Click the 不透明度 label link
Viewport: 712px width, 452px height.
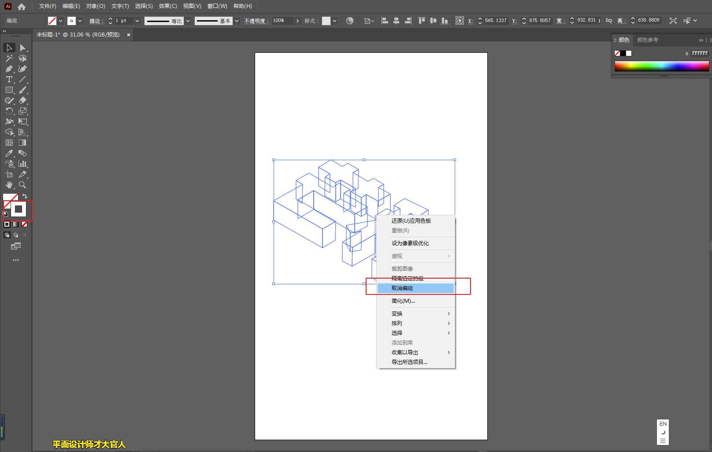tap(256, 21)
